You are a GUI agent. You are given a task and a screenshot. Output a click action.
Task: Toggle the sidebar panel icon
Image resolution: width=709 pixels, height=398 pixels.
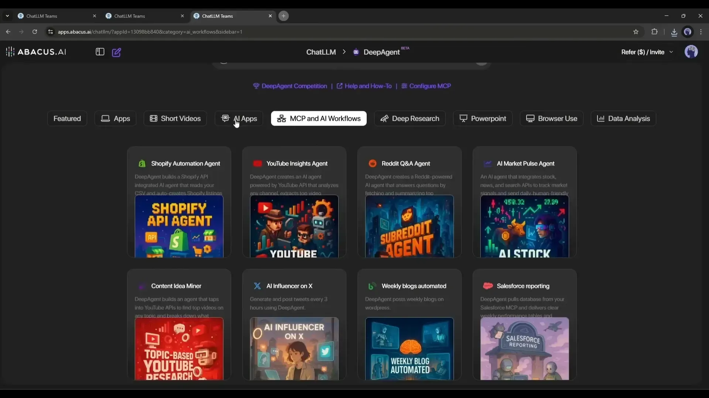pos(100,52)
